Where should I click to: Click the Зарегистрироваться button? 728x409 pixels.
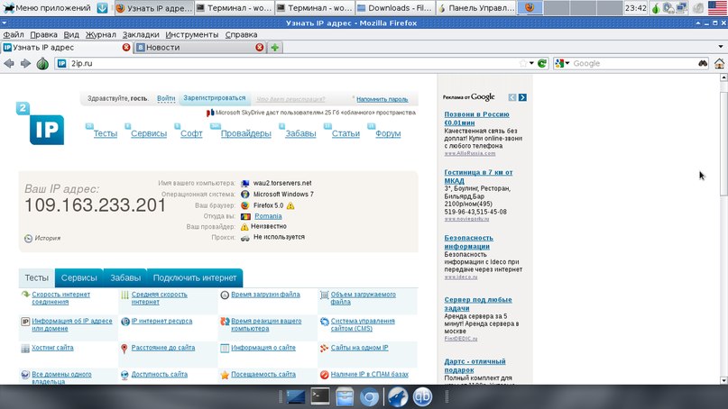pyautogui.click(x=214, y=98)
